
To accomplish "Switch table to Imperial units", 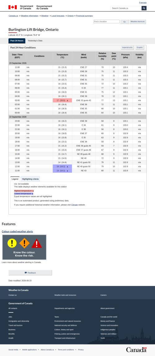I will (x=127, y=47).
